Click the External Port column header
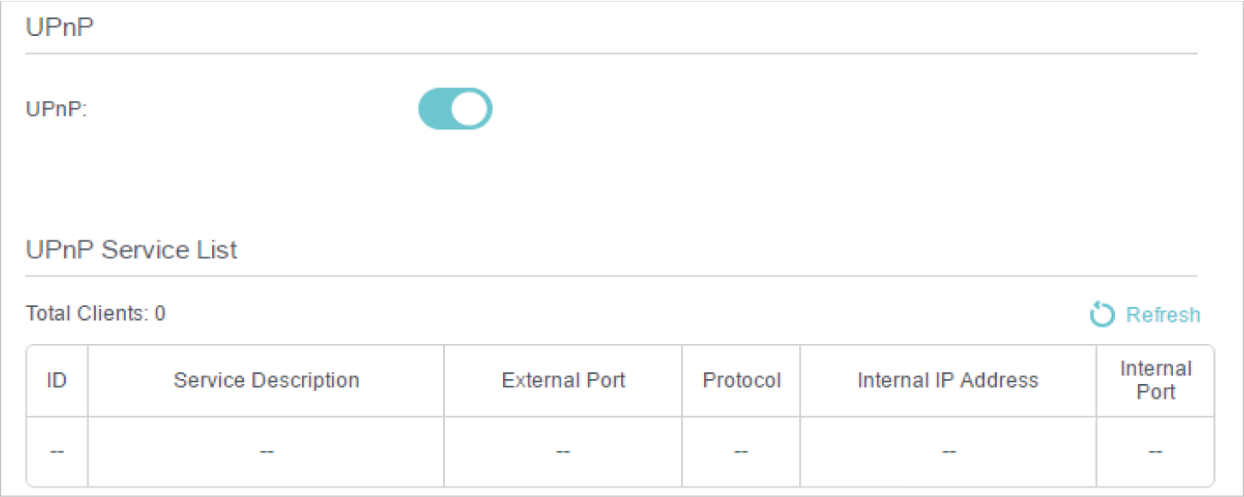The height and width of the screenshot is (497, 1244). [x=563, y=381]
